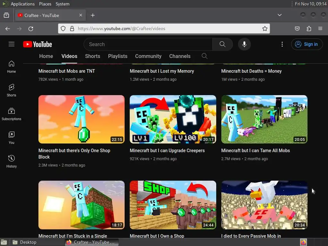Click the YouTube logo
The image size is (328, 246).
pyautogui.click(x=37, y=44)
